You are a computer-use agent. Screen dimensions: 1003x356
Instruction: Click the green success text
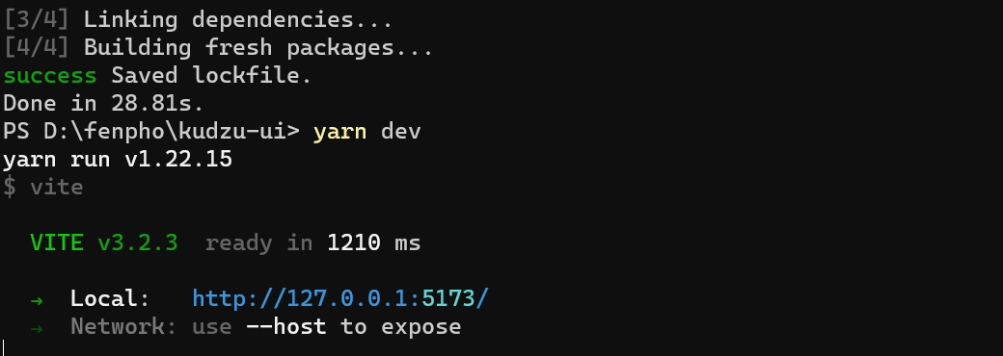(50, 76)
